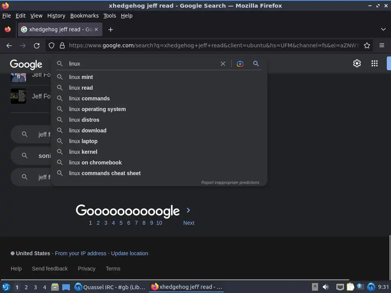Image resolution: width=391 pixels, height=293 pixels.
Task: Pick the linux operating system suggestion
Action: click(159, 109)
